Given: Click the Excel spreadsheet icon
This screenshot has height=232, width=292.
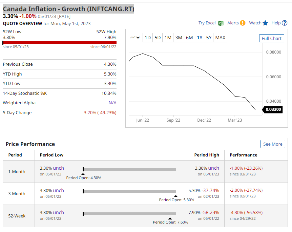Looking at the screenshot, I should 221,23.
